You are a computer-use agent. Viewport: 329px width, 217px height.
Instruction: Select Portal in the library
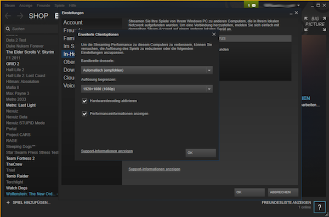click(x=11, y=129)
